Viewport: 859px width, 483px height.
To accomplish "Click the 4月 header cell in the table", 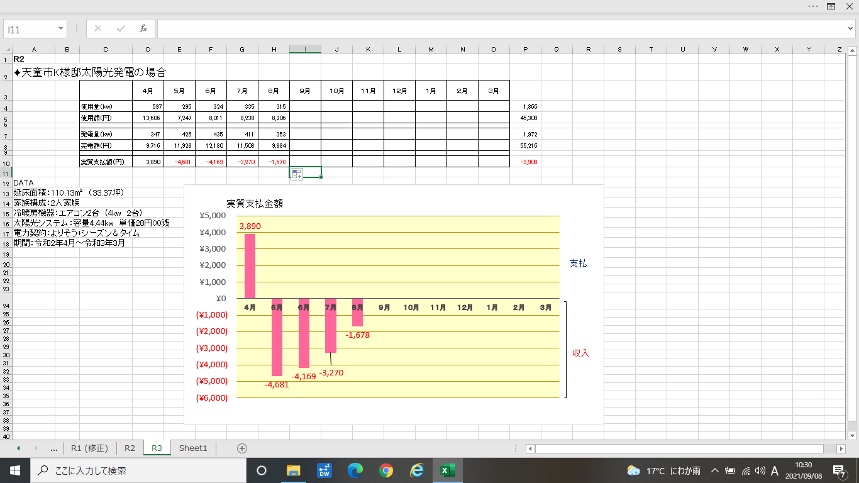I will pos(148,91).
